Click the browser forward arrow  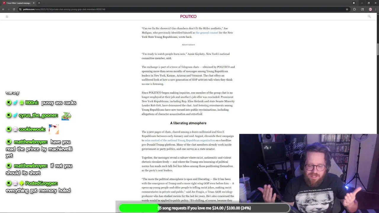[x=8, y=9]
